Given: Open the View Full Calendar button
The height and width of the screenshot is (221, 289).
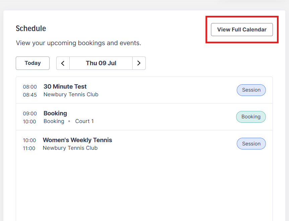Looking at the screenshot, I should click(242, 30).
